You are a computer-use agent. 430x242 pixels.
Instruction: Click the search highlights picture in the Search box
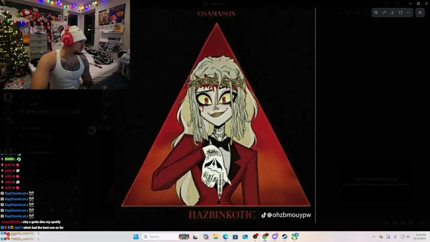click(x=184, y=237)
